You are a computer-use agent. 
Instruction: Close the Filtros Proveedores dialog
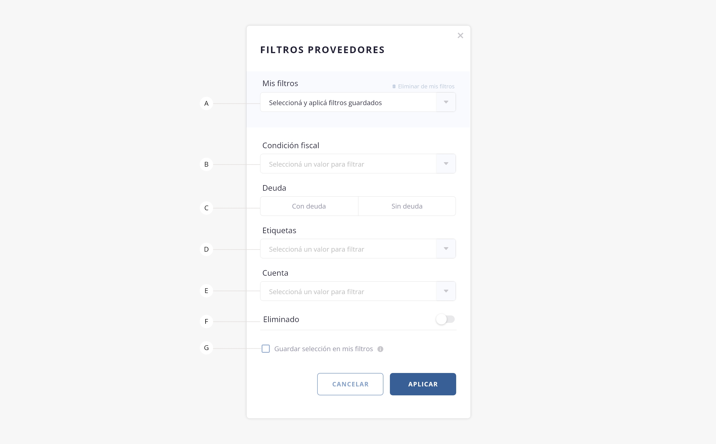point(460,36)
